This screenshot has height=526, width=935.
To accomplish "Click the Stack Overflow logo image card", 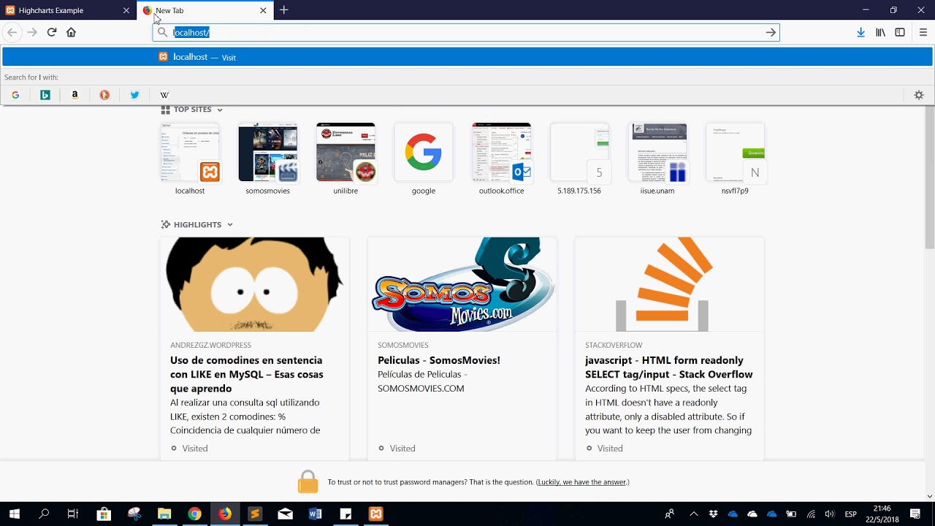I will (x=670, y=284).
